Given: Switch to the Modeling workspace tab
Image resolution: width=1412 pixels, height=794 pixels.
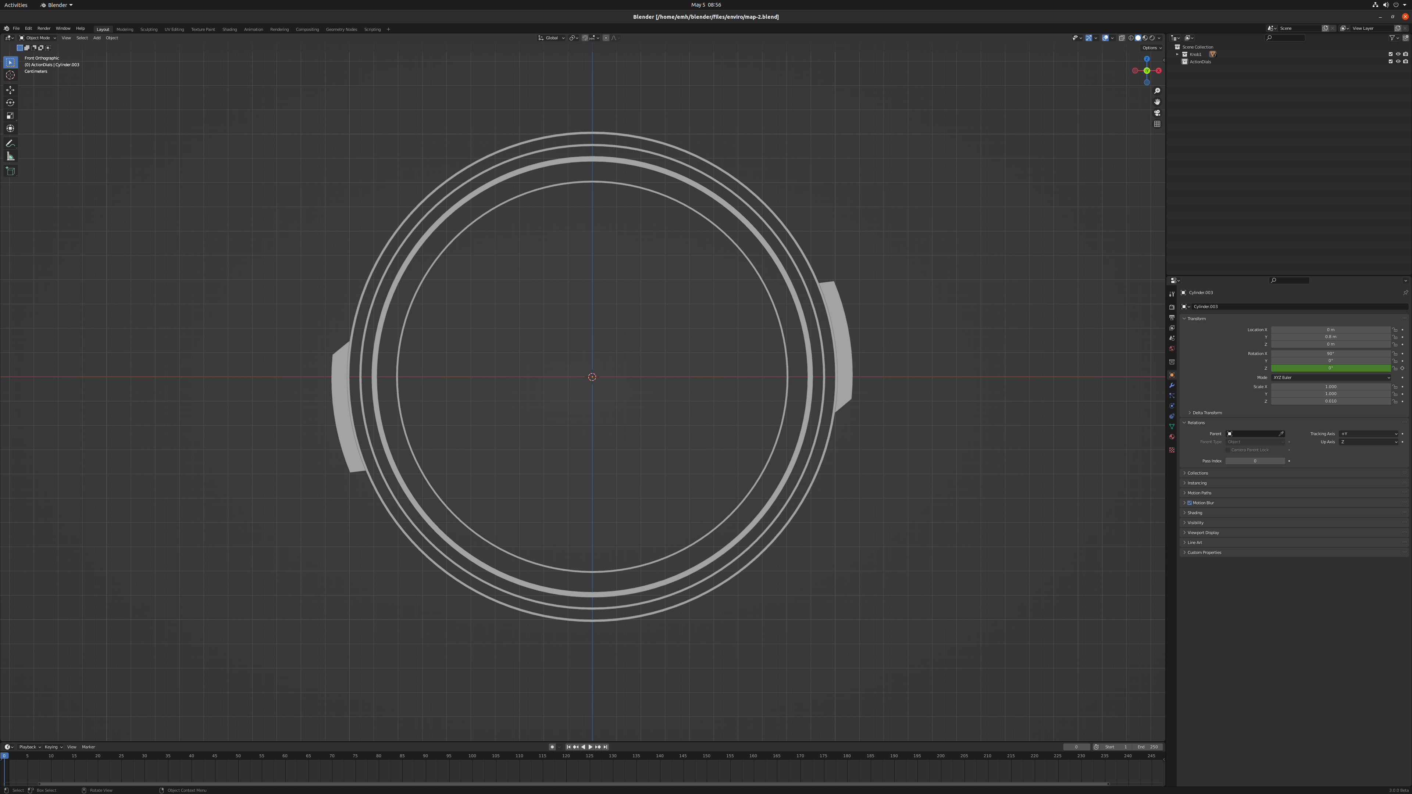Looking at the screenshot, I should coord(125,29).
